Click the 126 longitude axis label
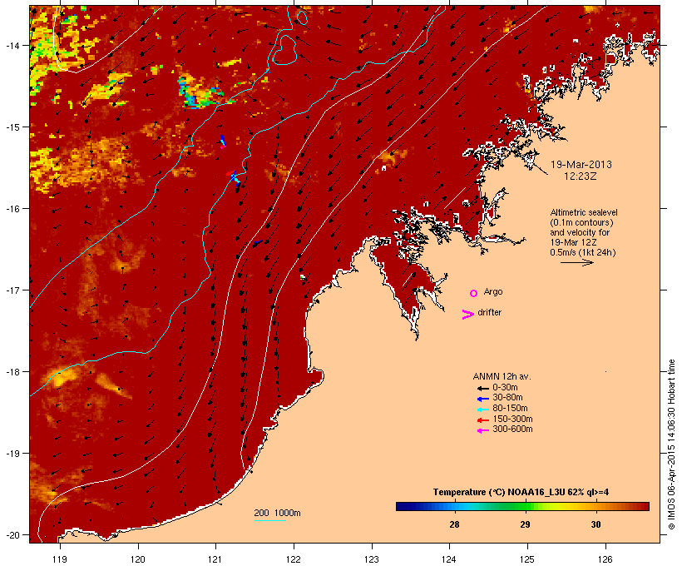This screenshot has width=682, height=566. coord(605,559)
